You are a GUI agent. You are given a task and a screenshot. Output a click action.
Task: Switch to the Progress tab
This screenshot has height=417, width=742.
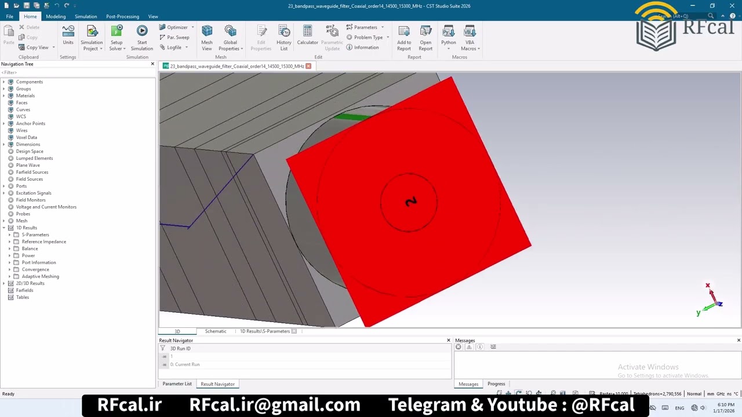(496, 384)
